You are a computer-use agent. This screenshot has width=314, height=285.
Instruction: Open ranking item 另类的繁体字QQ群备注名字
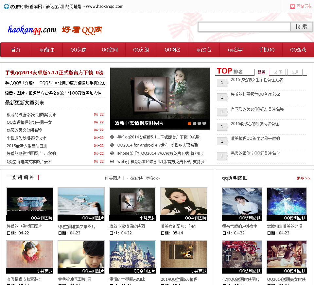(255, 153)
